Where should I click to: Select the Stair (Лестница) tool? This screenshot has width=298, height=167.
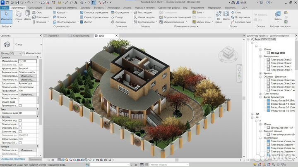tap(118, 22)
